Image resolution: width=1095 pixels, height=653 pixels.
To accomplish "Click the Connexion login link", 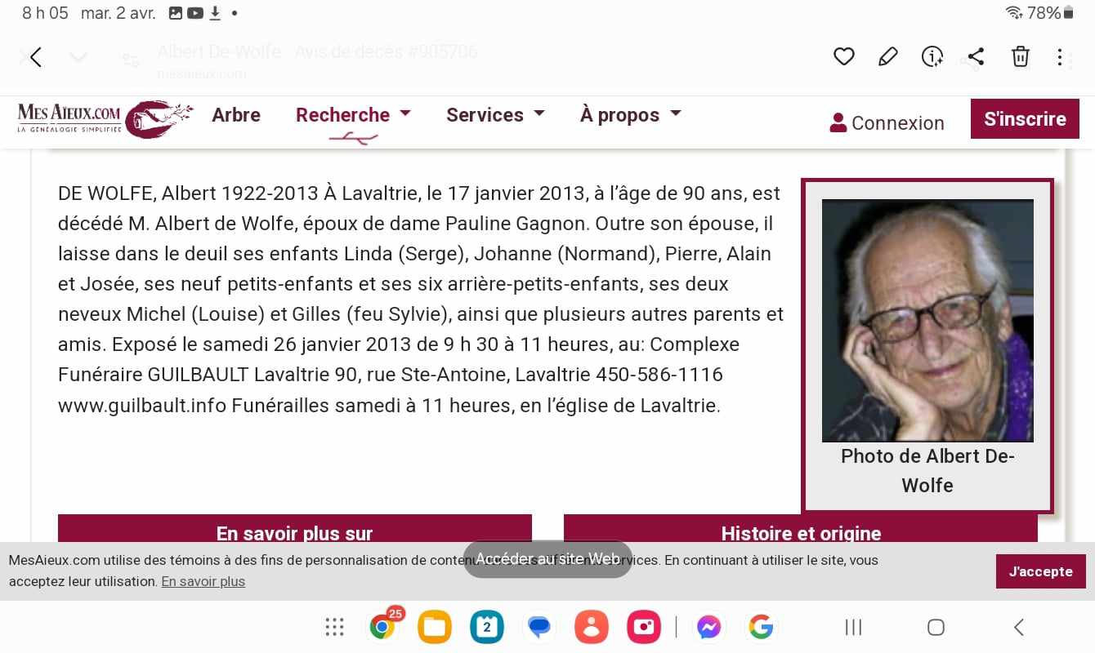I will (x=887, y=123).
